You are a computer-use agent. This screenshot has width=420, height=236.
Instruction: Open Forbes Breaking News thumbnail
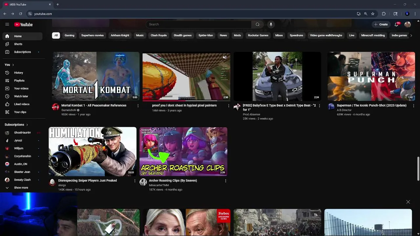tap(187, 222)
